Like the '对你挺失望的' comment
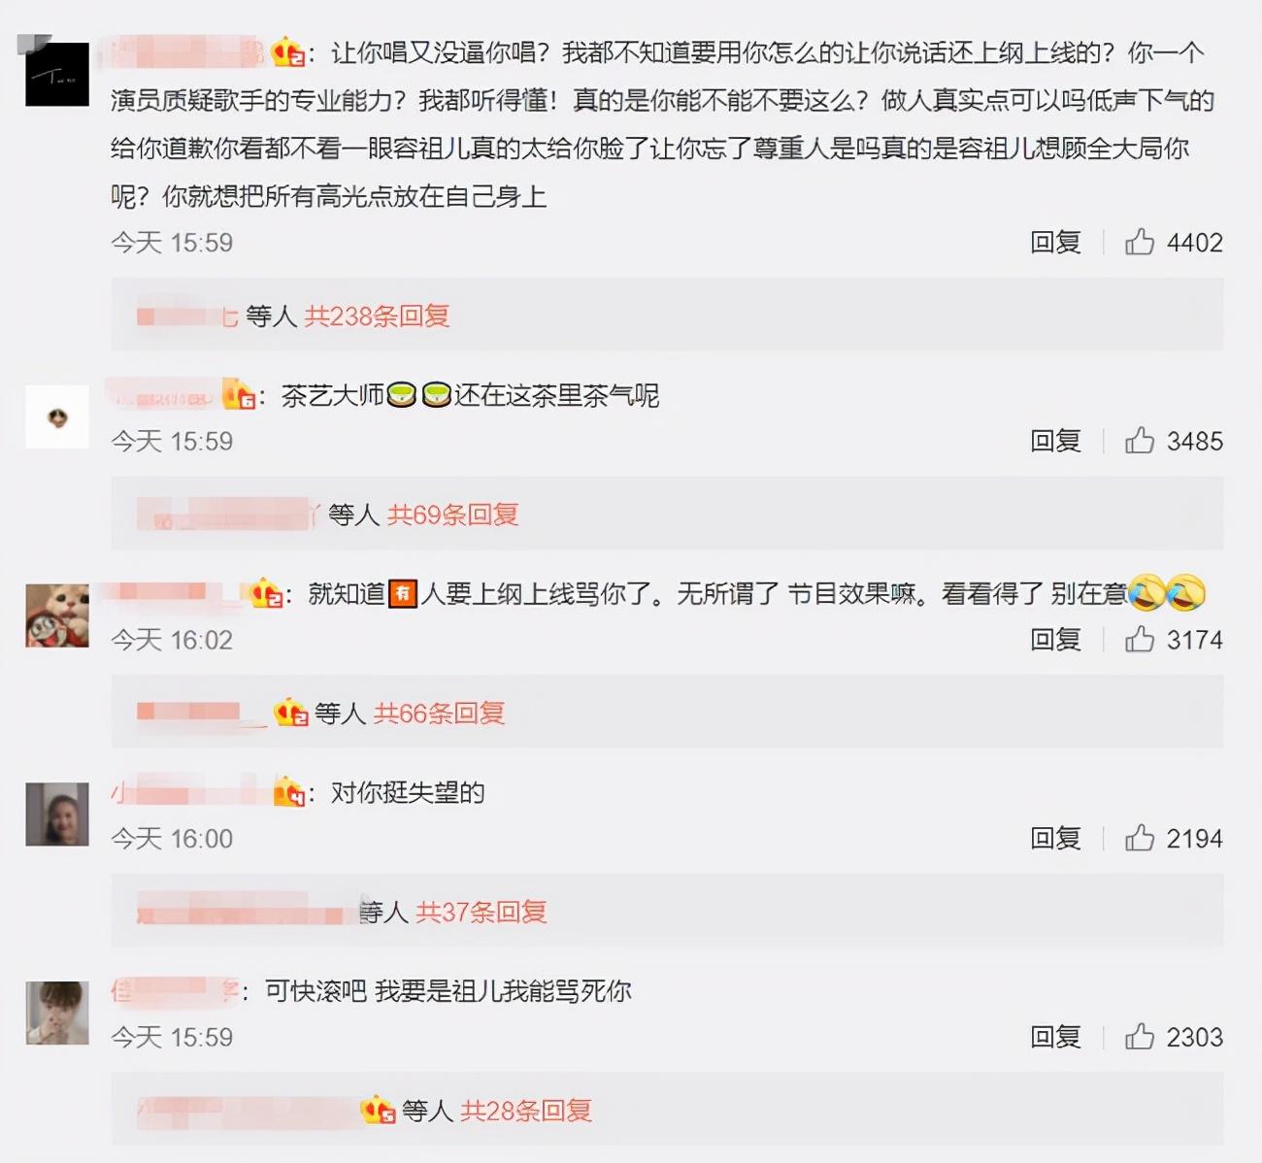Screen dimensions: 1262x1163 click(1140, 838)
